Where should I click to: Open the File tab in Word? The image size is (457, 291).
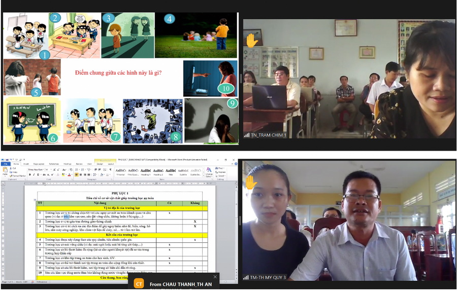pyautogui.click(x=5, y=164)
